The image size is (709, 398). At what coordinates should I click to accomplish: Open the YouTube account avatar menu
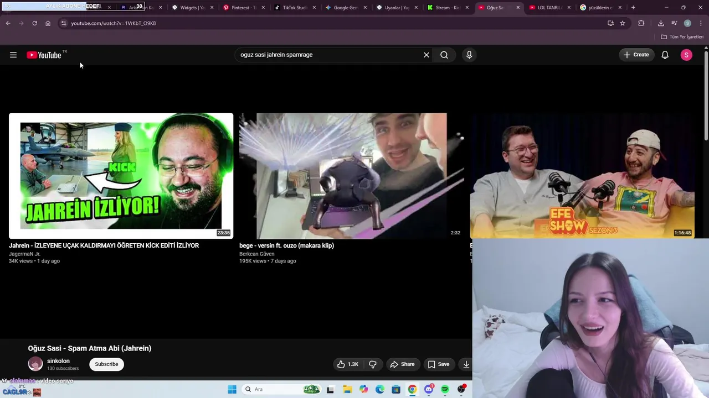(686, 55)
